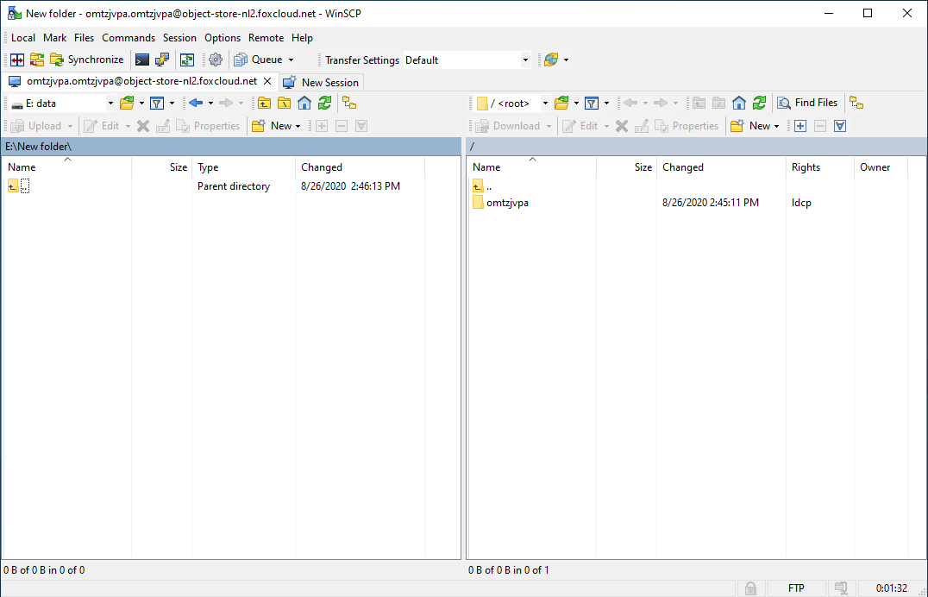Open terminal console from the toolbar
The height and width of the screenshot is (597, 928).
(x=142, y=60)
